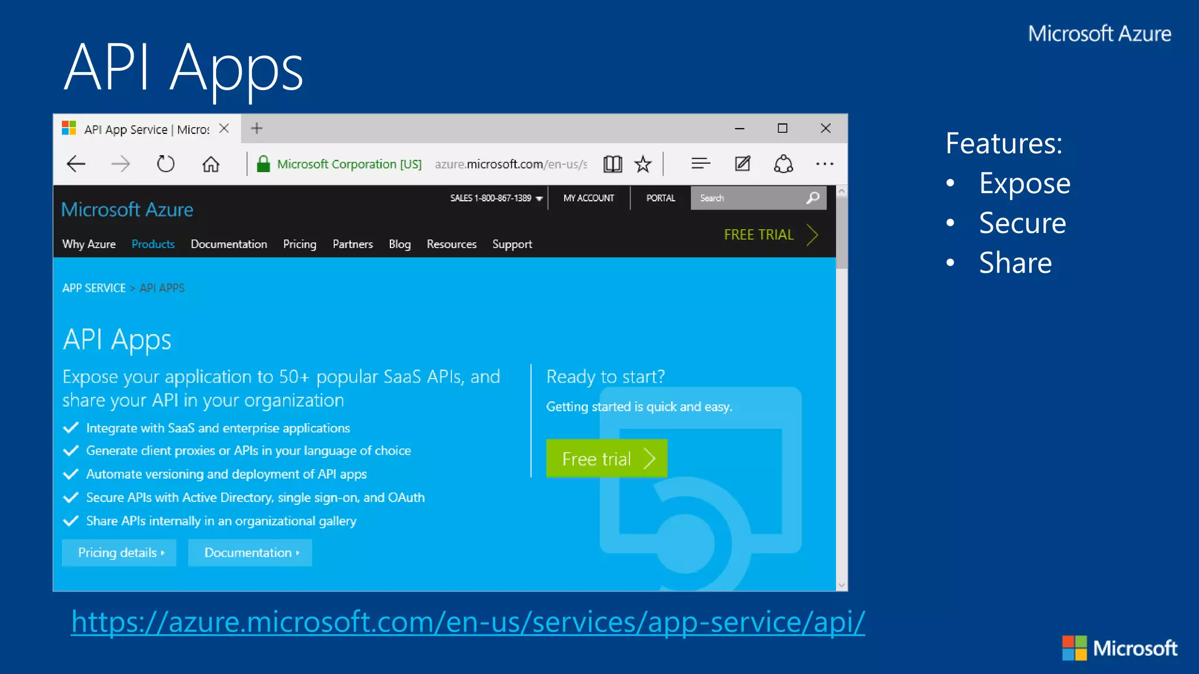1199x674 pixels.
Task: Click the page vertical scrollbar thumb
Action: click(842, 233)
